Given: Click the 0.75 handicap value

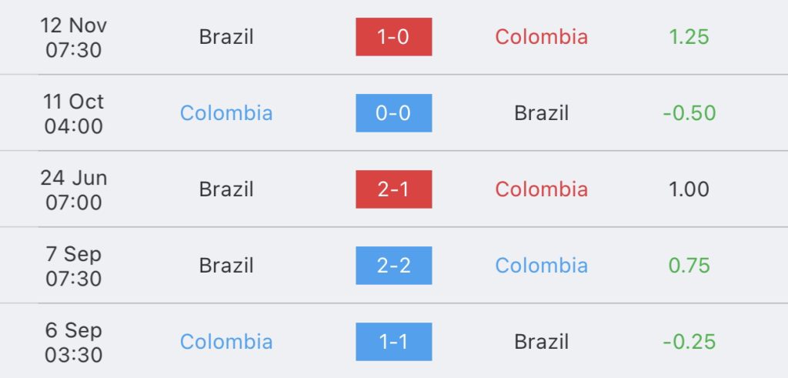Looking at the screenshot, I should coord(689,266).
